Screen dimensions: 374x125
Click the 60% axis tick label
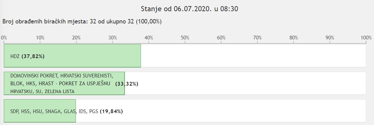(x=221, y=37)
